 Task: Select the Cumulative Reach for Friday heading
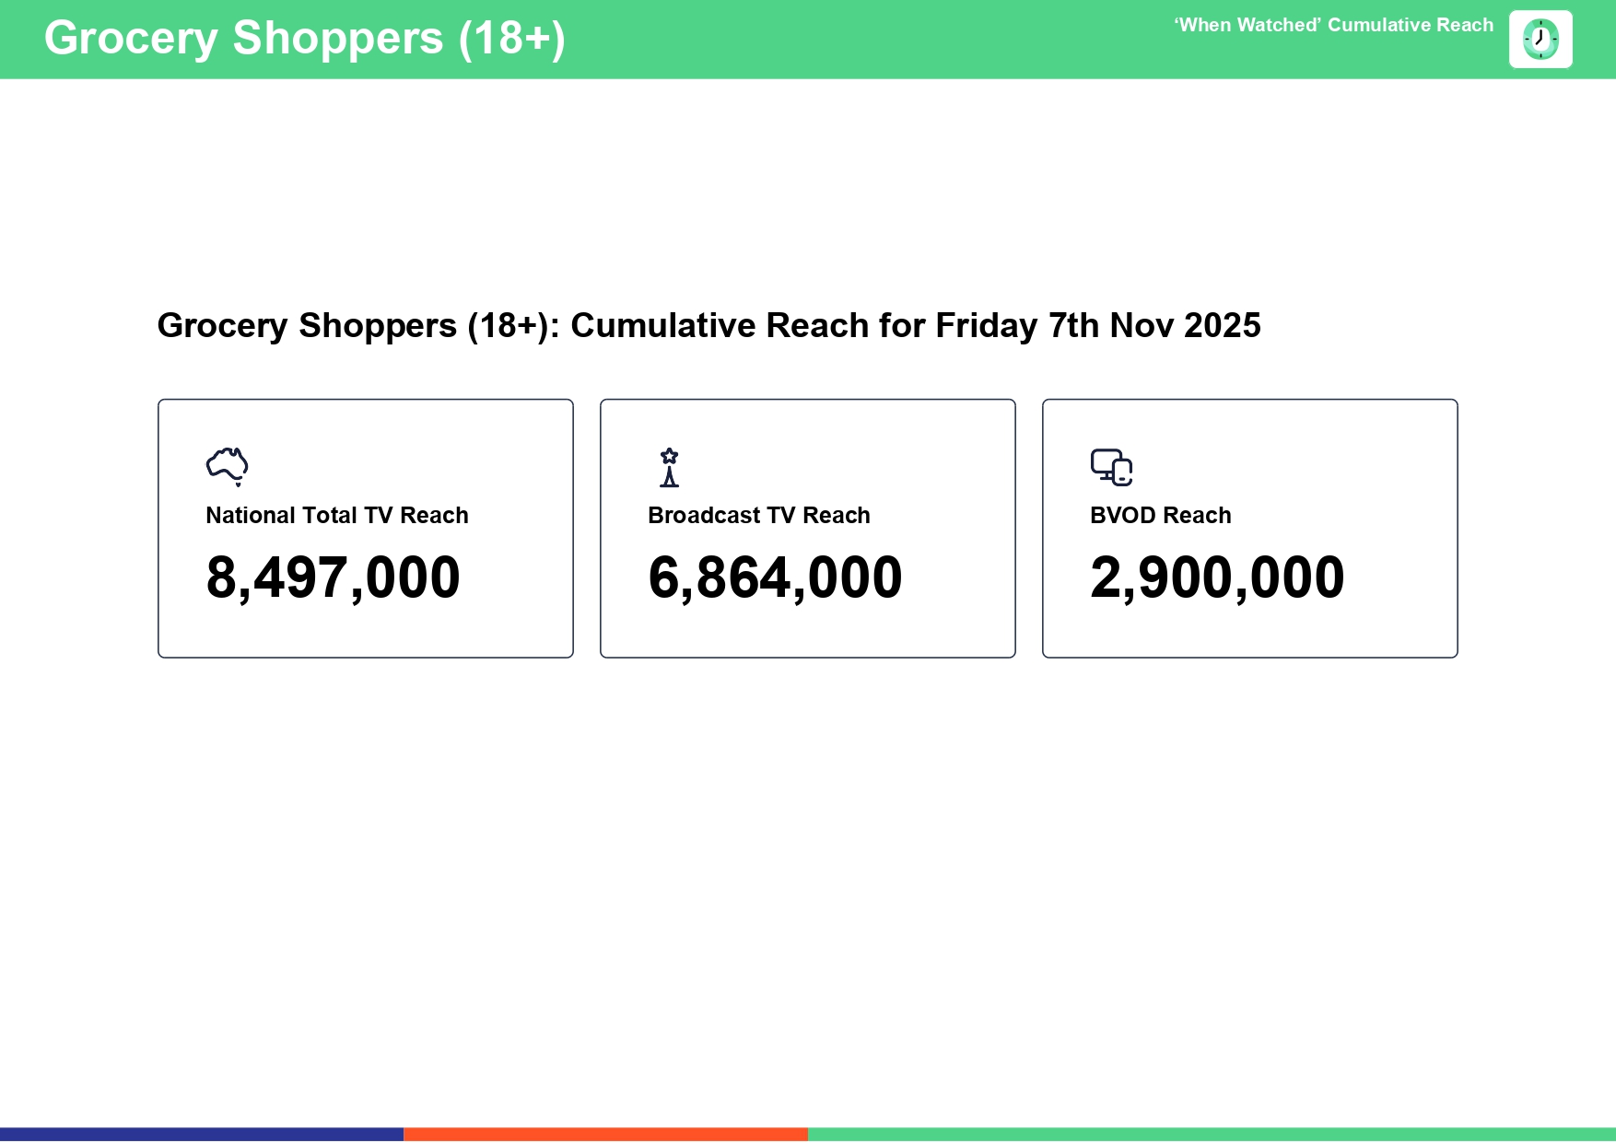[x=708, y=326]
